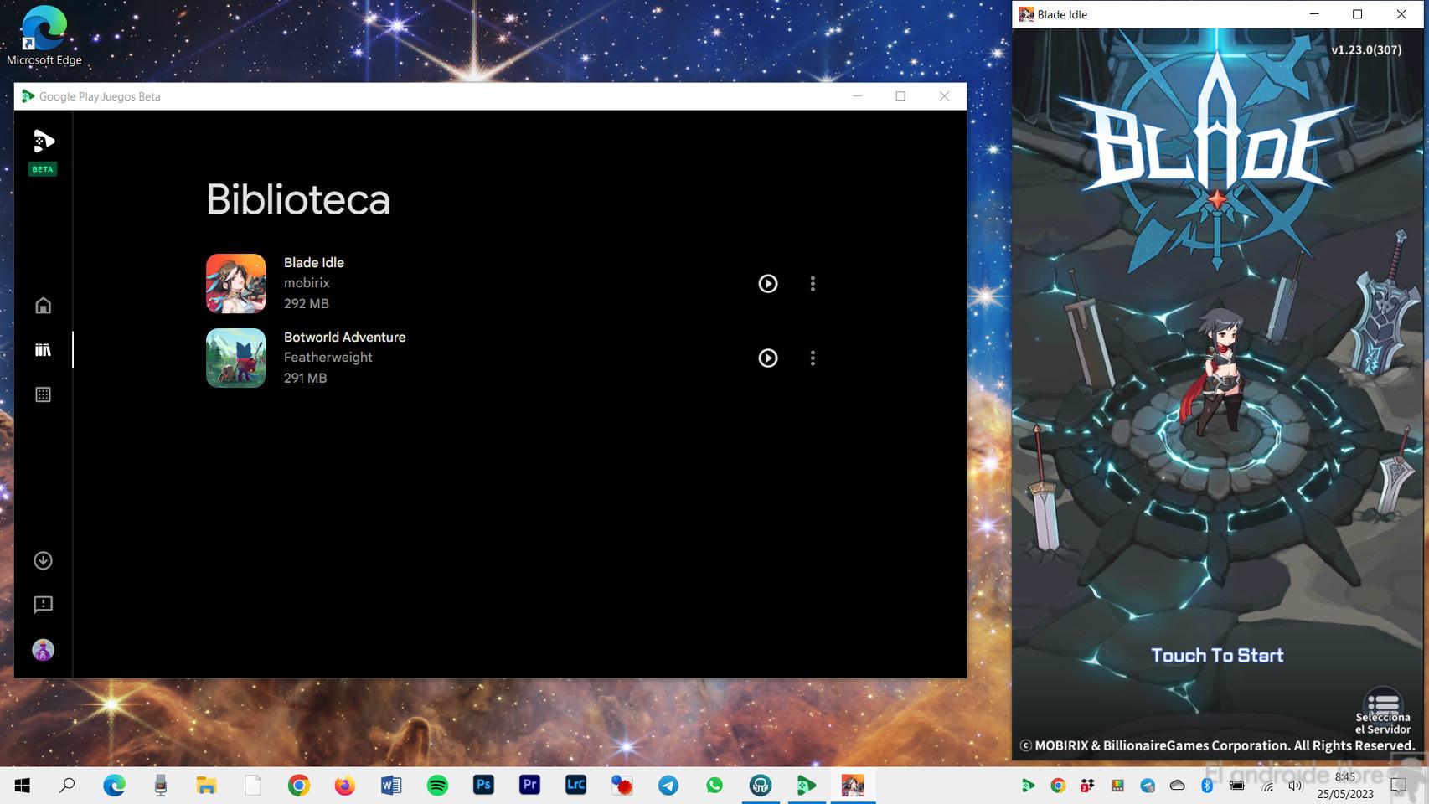
Task: Play Blade Idle from the library
Action: tap(767, 284)
